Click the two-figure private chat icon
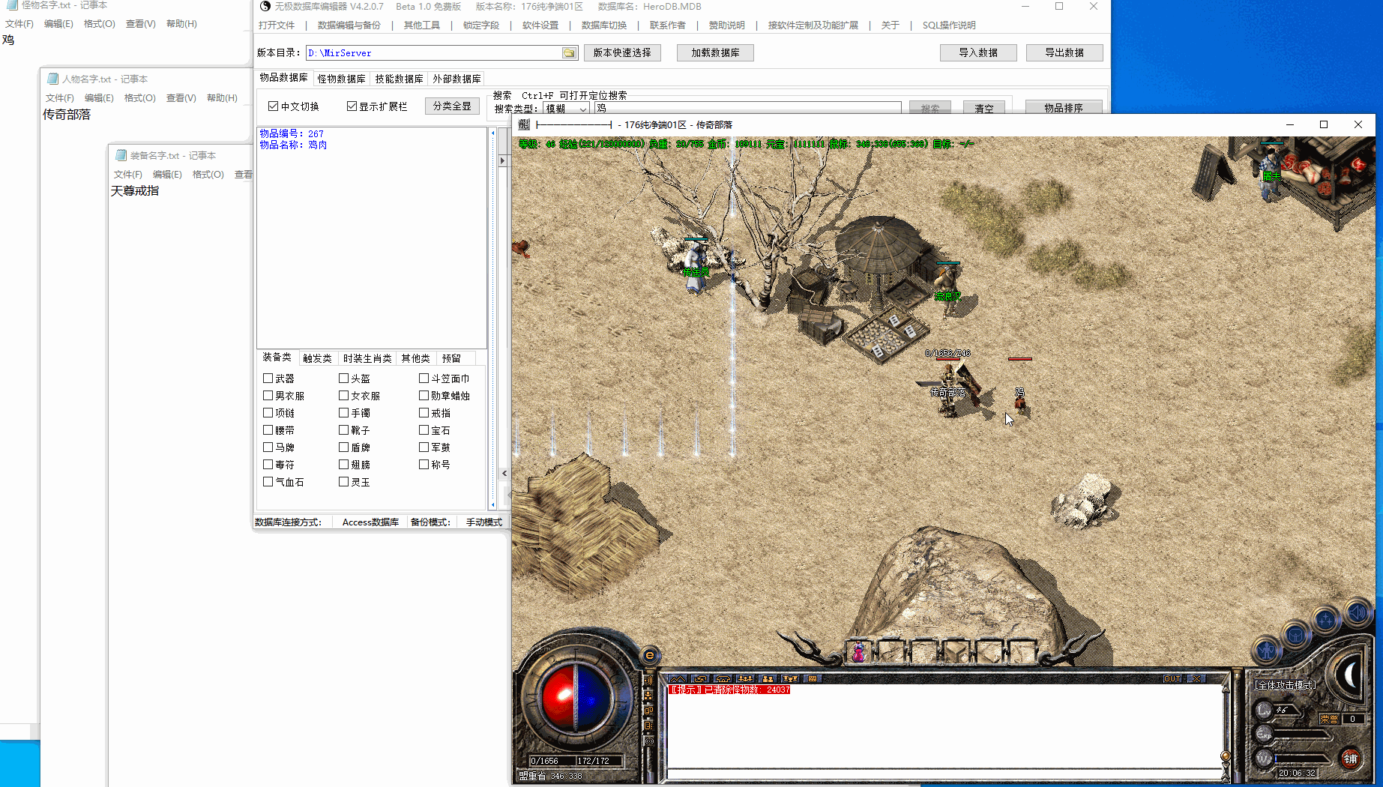 click(768, 678)
